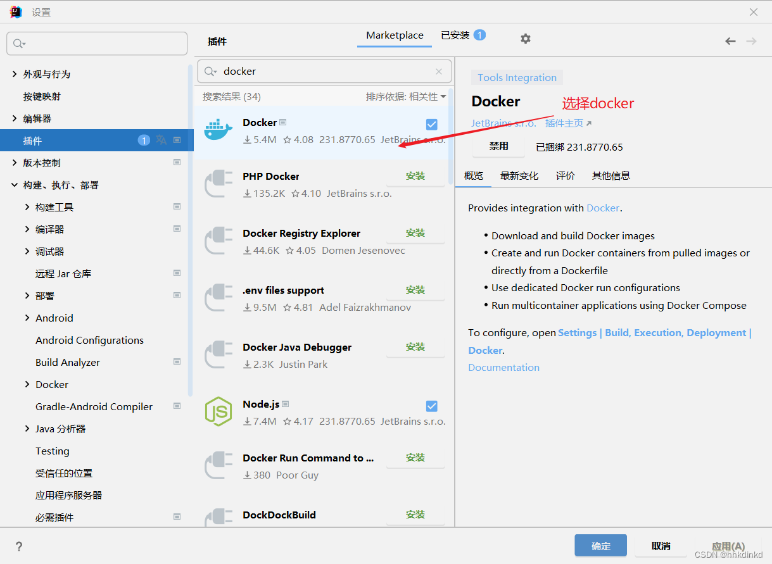Install the .env files support plugin
This screenshot has width=772, height=564.
(415, 290)
